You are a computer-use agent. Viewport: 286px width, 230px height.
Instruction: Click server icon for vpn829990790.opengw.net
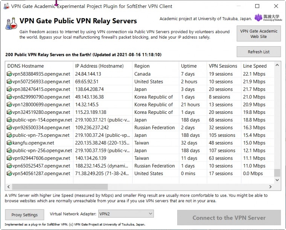point(9,97)
